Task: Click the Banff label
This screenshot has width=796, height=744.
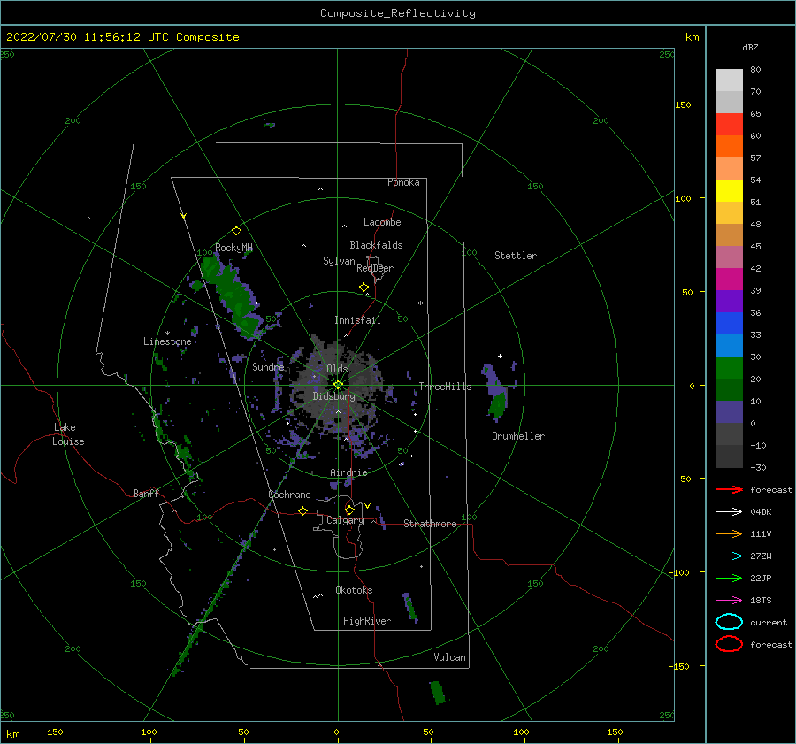Action: coord(146,493)
